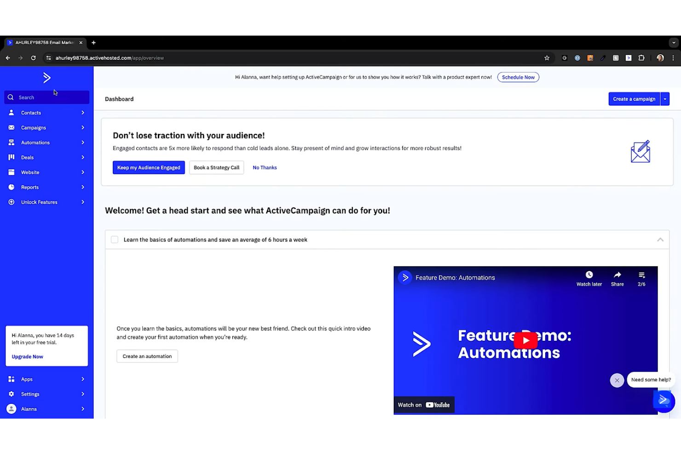681x454 pixels.
Task: Open the ActiveCampaign help chat bubble
Action: point(664,401)
